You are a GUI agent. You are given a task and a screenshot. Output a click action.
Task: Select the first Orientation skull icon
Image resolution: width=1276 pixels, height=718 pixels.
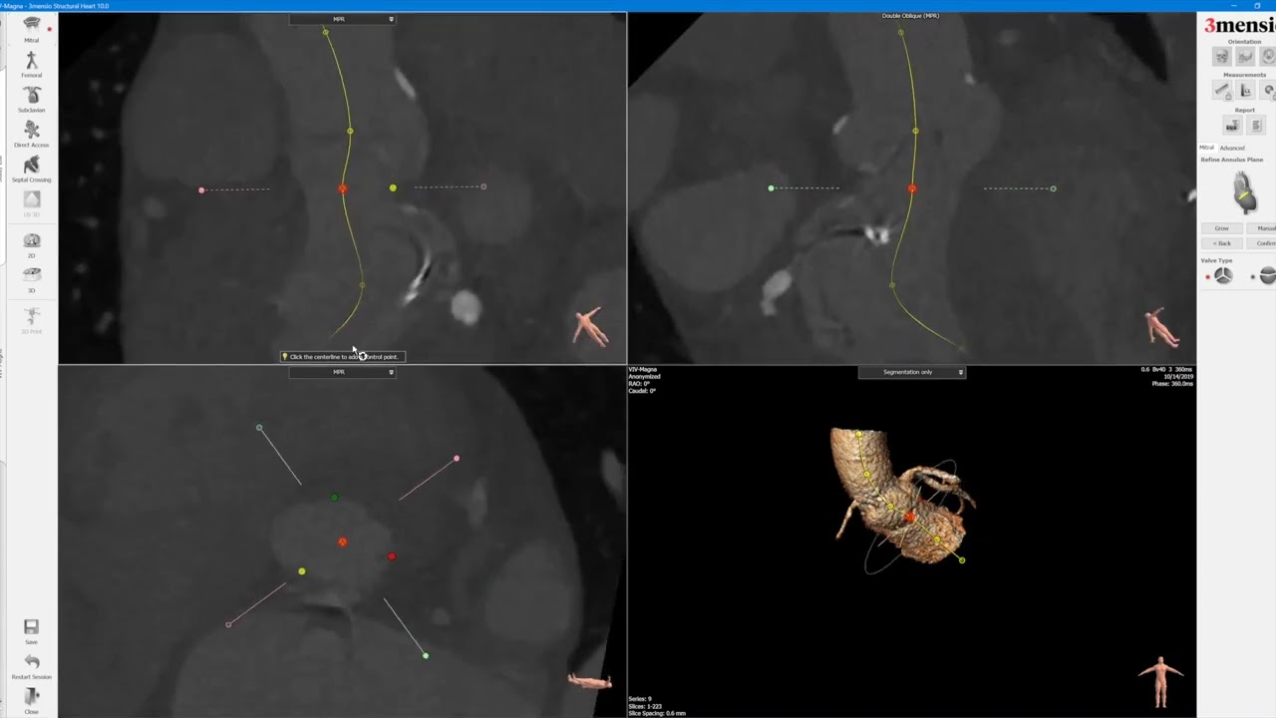[x=1221, y=57]
